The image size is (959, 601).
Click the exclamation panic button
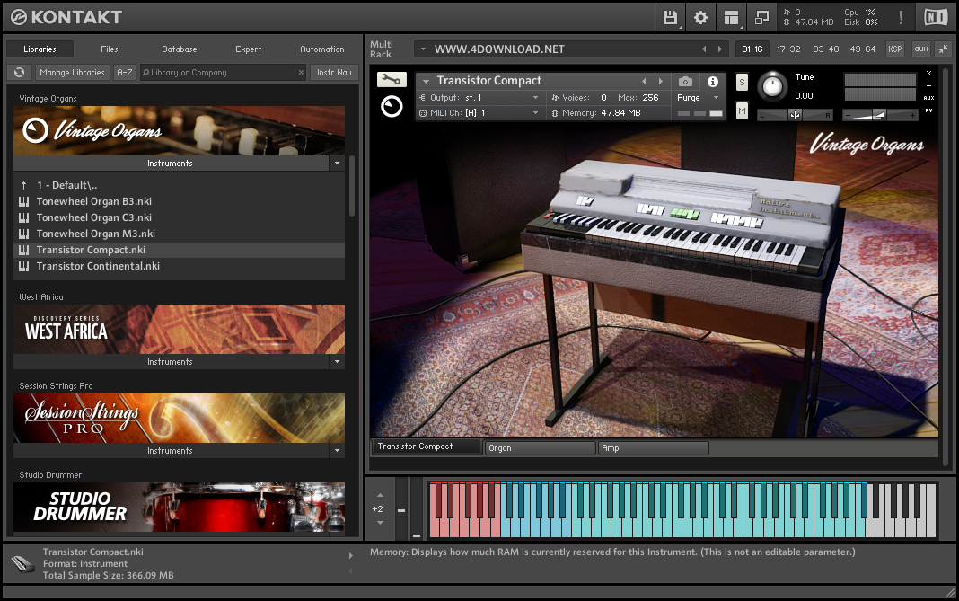[x=901, y=18]
